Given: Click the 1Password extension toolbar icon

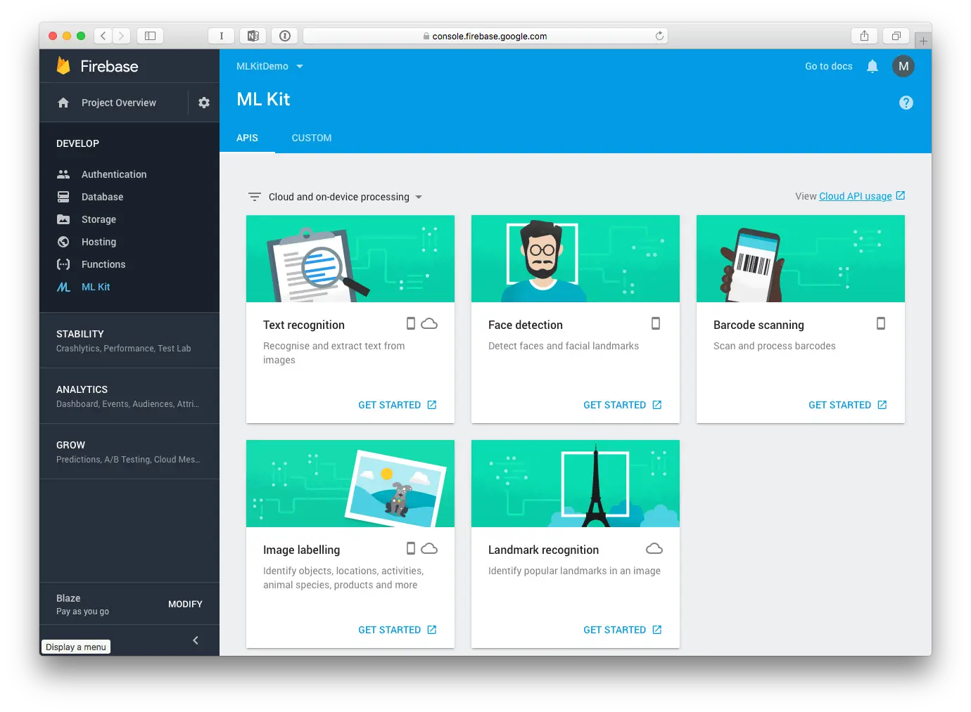Looking at the screenshot, I should point(285,36).
